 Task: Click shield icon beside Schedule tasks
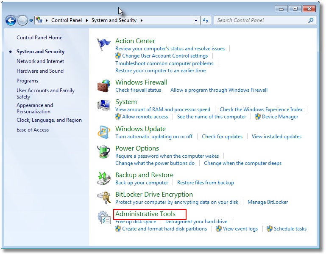pyautogui.click(x=270, y=229)
